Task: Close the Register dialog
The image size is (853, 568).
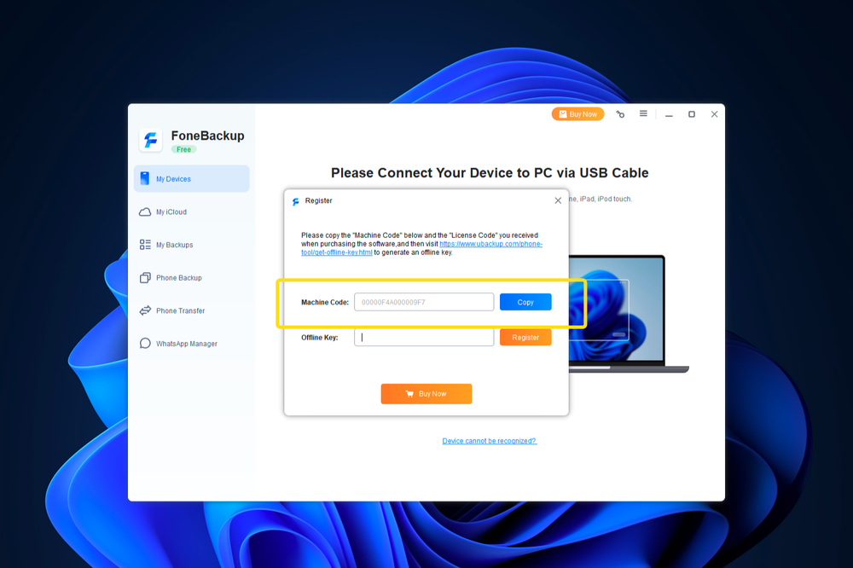Action: [x=558, y=200]
